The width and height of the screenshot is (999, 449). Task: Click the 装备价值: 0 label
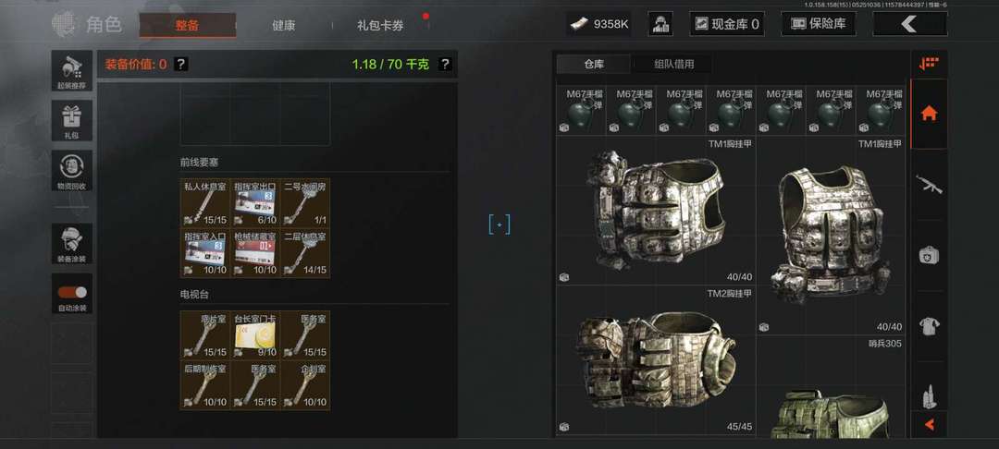tap(136, 64)
